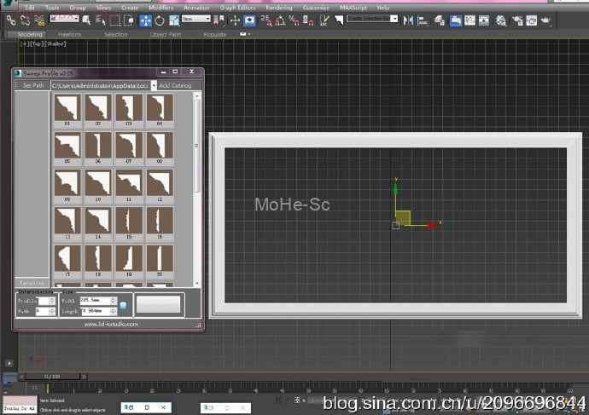
Task: Click the Width value input field
Action: point(91,300)
